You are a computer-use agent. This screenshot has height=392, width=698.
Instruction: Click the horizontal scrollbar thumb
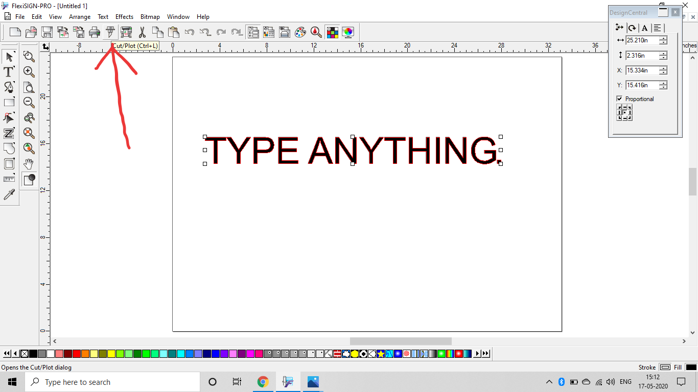pyautogui.click(x=401, y=341)
